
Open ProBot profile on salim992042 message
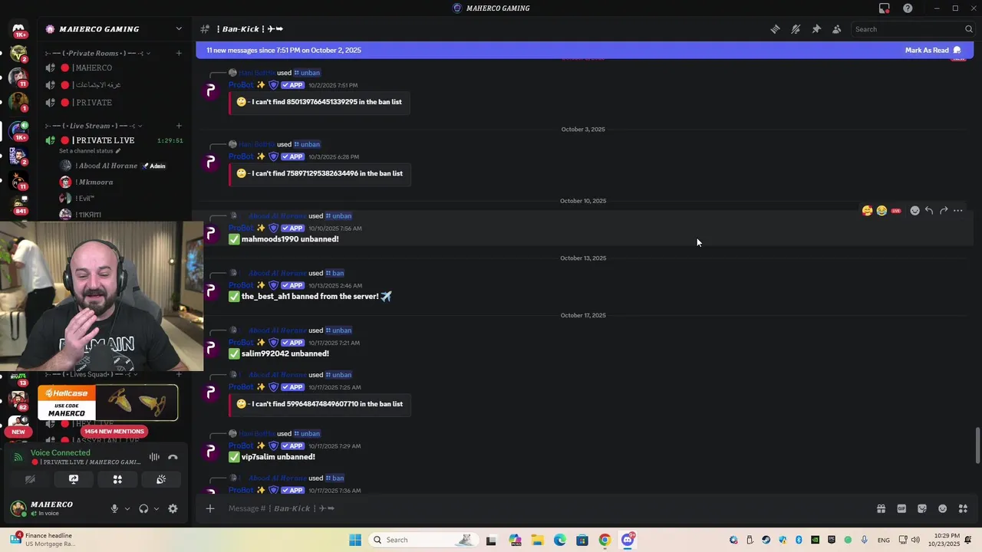(x=240, y=343)
